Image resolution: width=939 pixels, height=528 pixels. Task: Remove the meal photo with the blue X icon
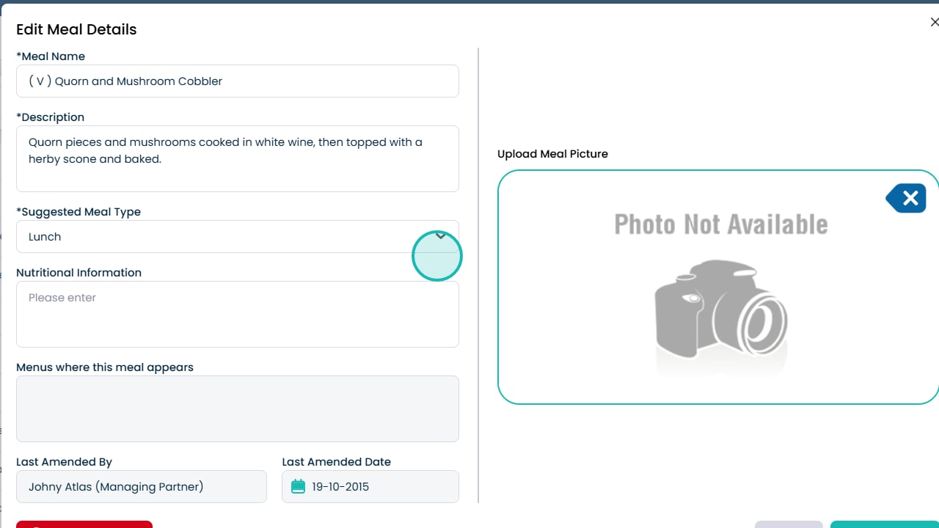(x=907, y=198)
